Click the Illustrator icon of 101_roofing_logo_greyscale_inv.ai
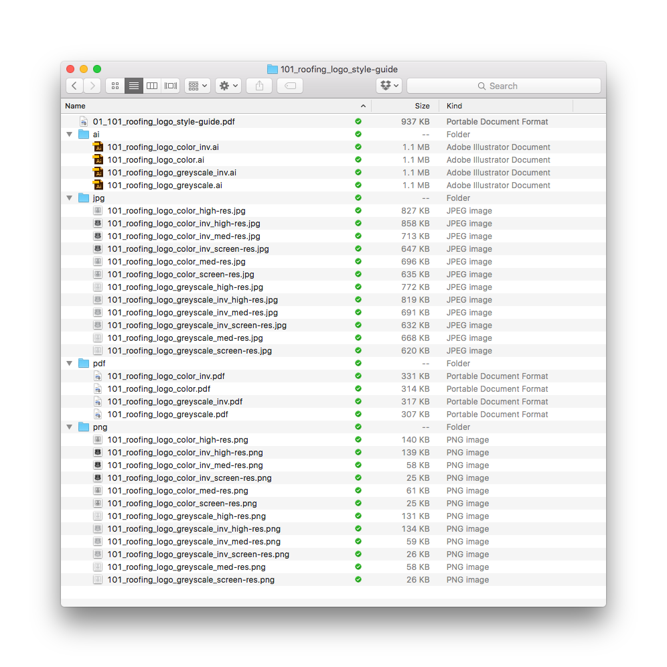The image size is (667, 667). [98, 173]
